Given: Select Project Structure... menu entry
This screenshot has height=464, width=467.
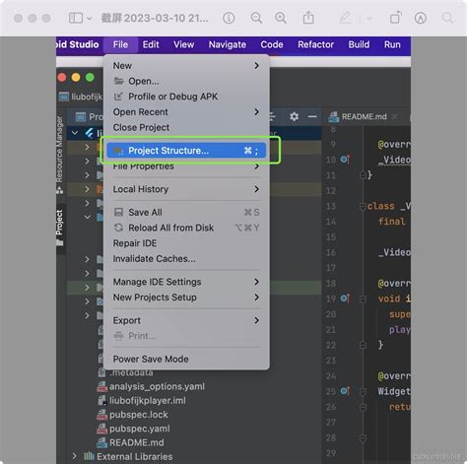Looking at the screenshot, I should click(186, 151).
